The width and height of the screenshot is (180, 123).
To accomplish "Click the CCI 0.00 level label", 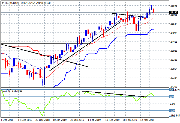I will tap(172, 104).
